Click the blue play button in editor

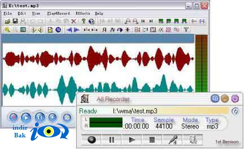(x=26, y=117)
